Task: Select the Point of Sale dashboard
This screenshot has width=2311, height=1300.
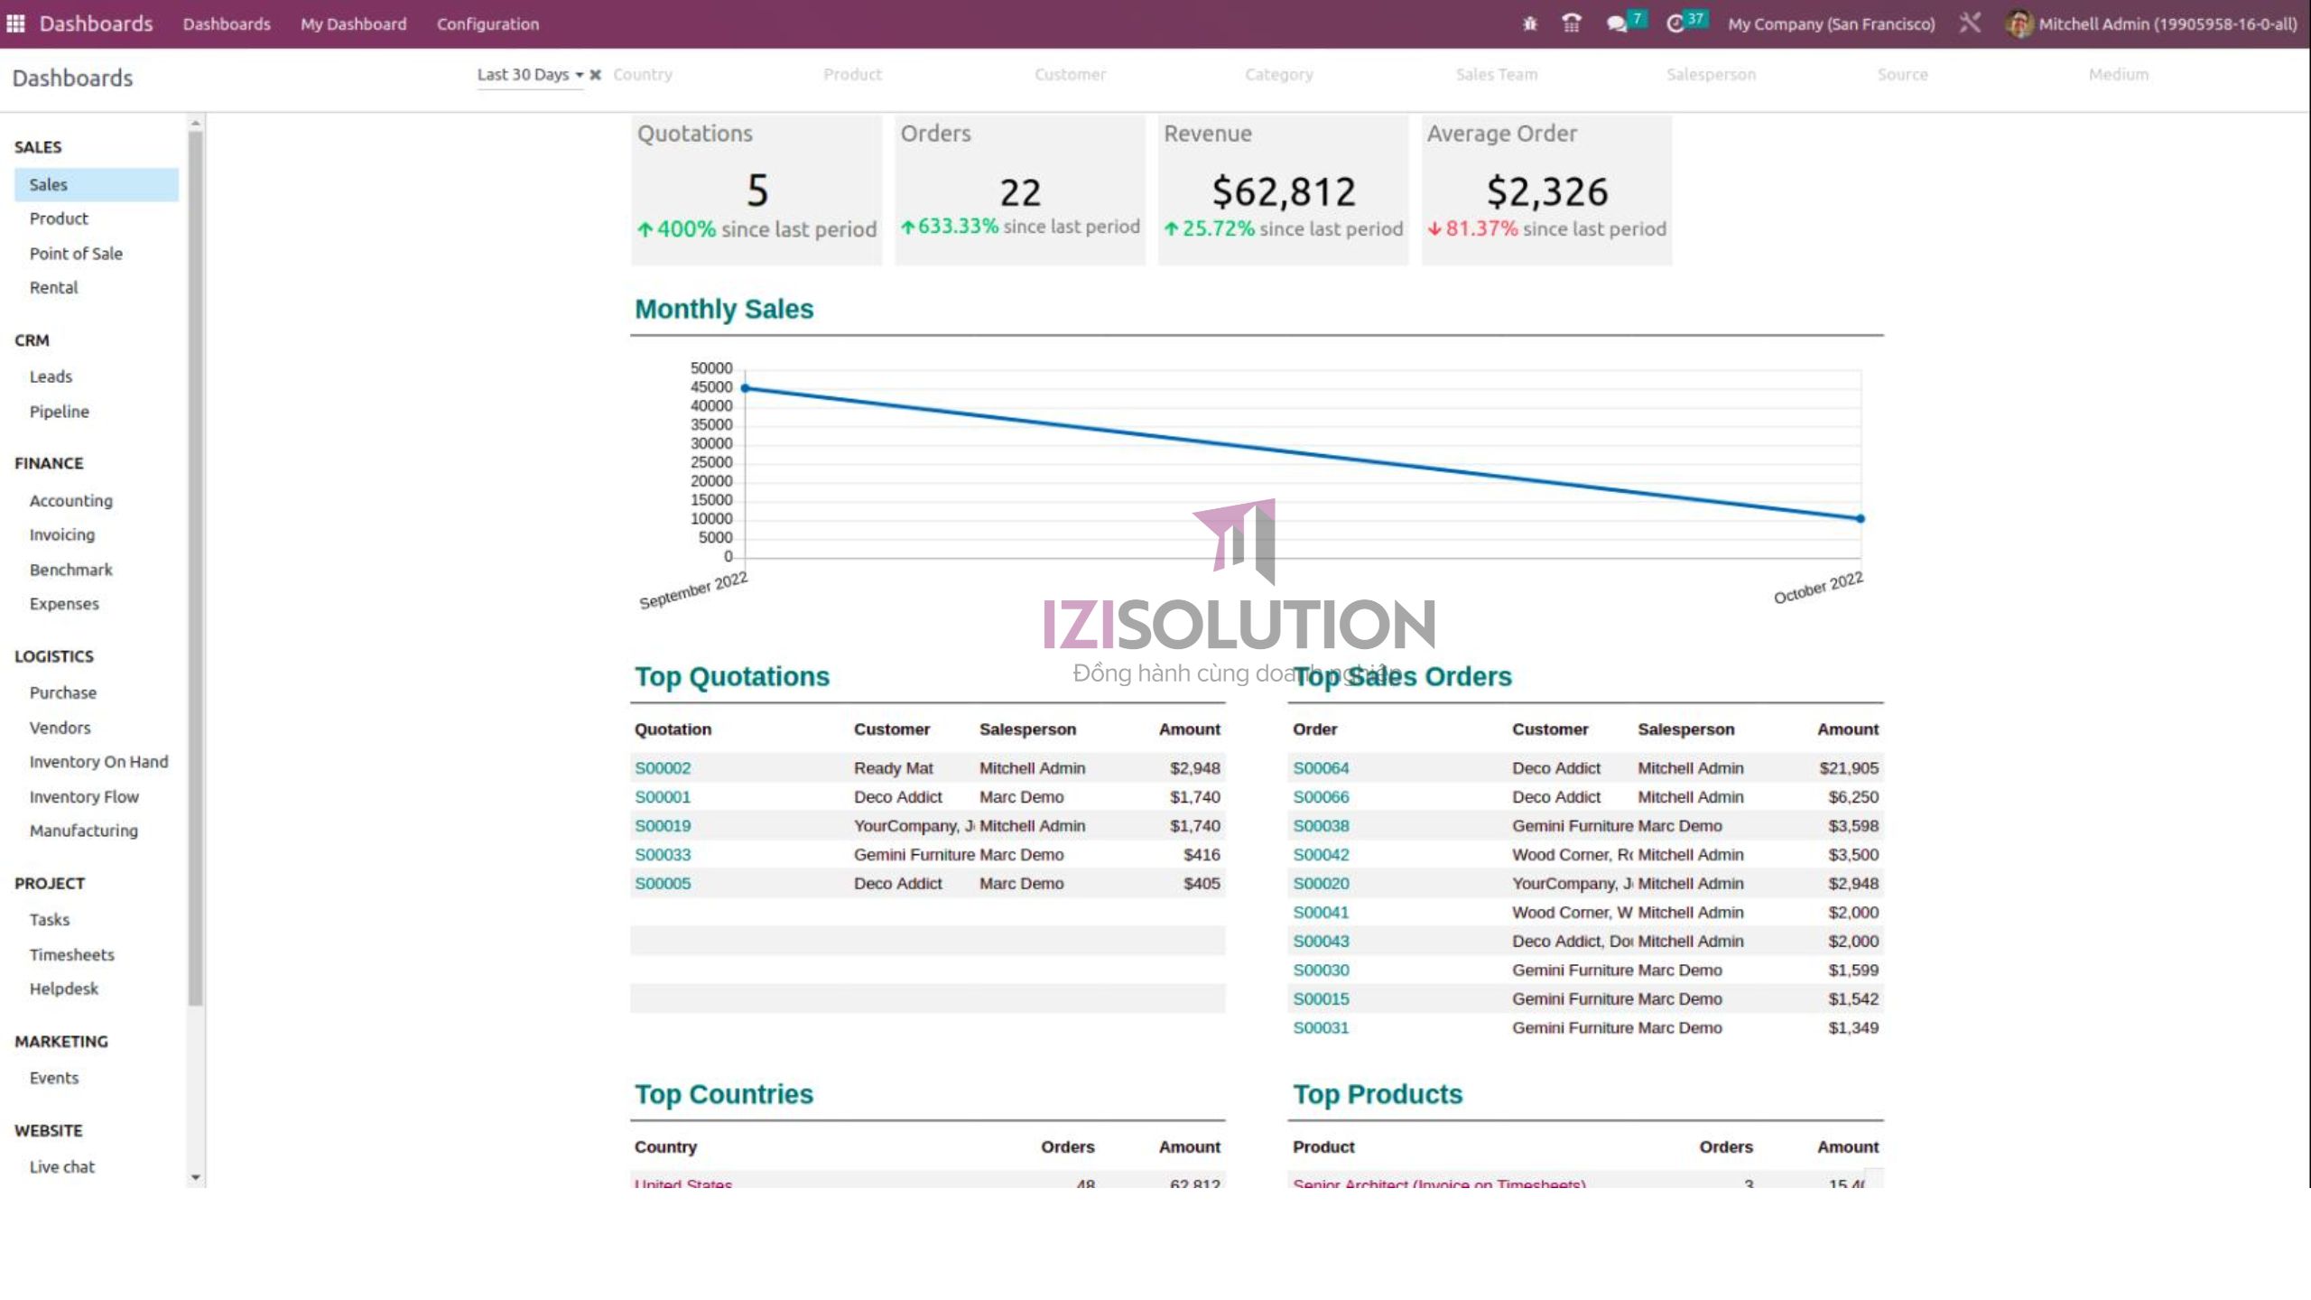Action: pyautogui.click(x=76, y=254)
